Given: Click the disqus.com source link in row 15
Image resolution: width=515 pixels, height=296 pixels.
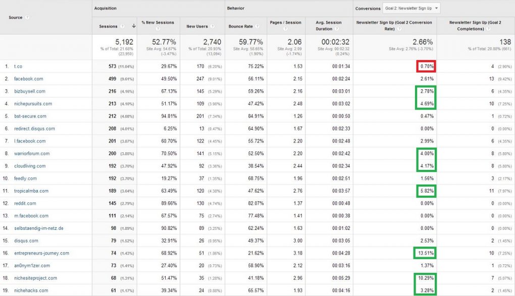Looking at the screenshot, I should (x=26, y=241).
